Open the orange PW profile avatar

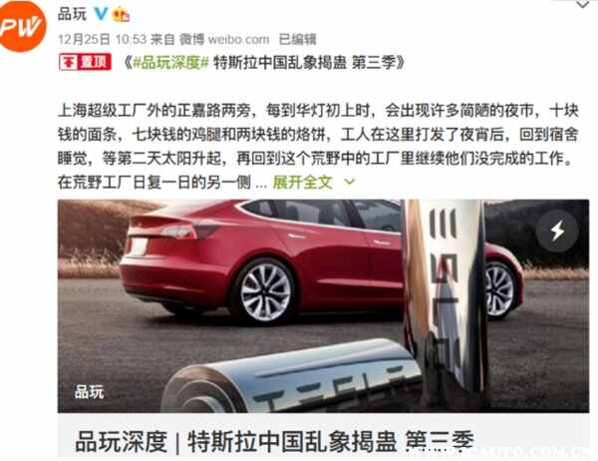tap(22, 26)
